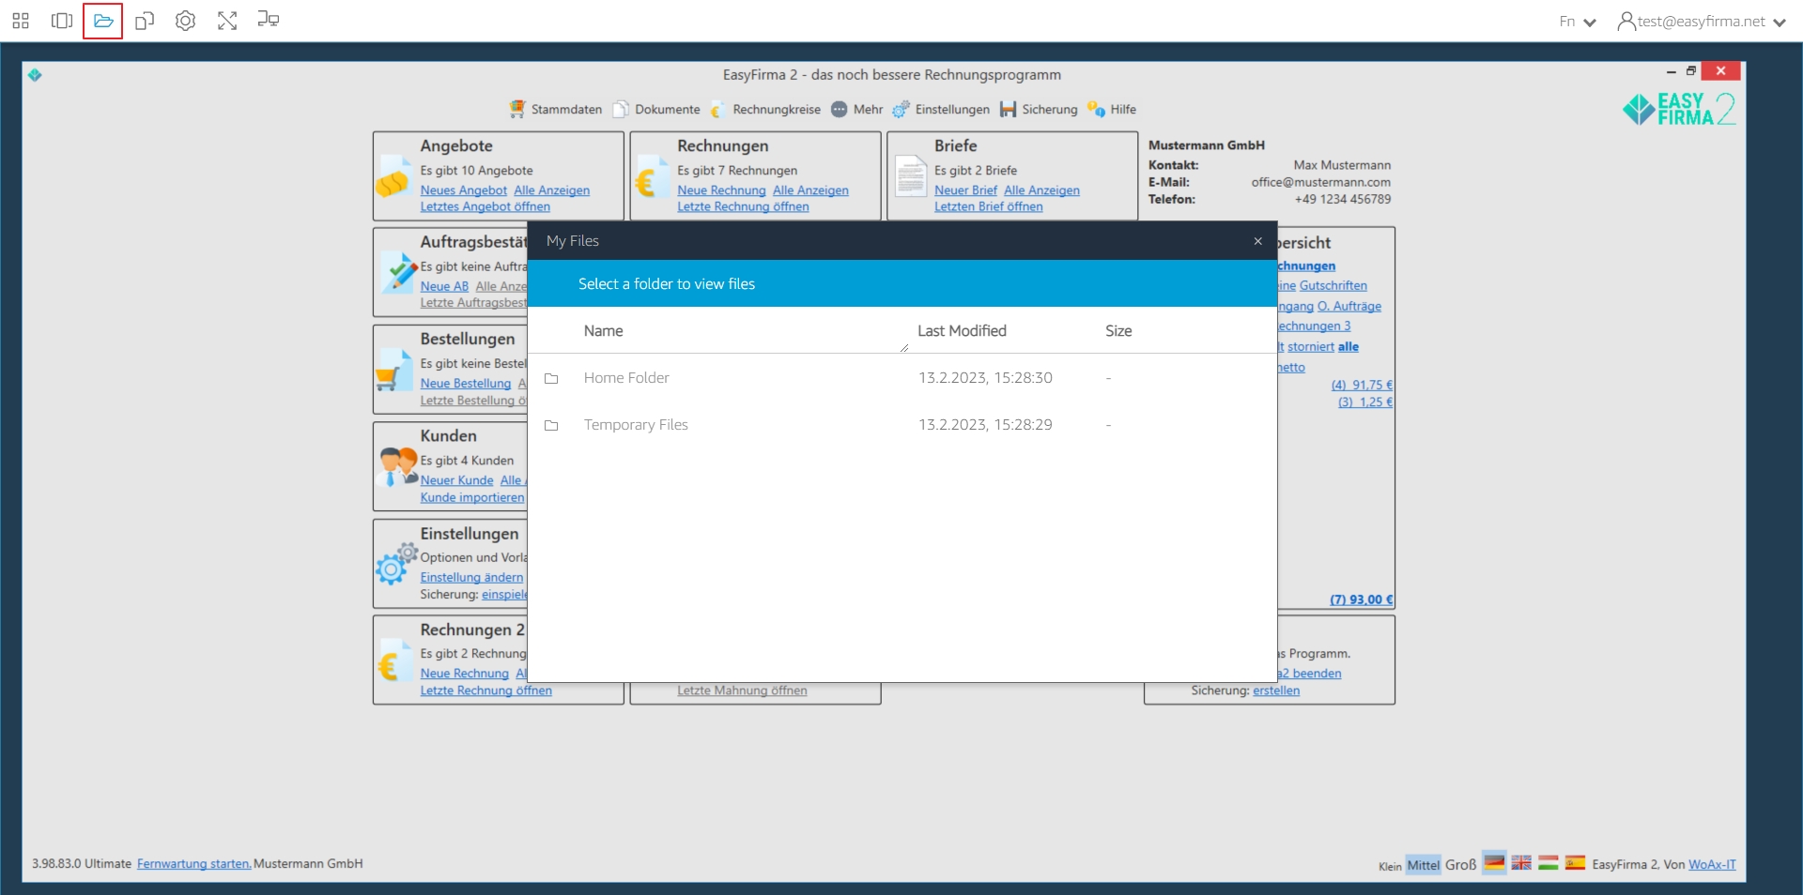Viewport: 1803px width, 895px height.
Task: Click the user profile icon beside test@easyfirma.net
Action: pos(1626,21)
